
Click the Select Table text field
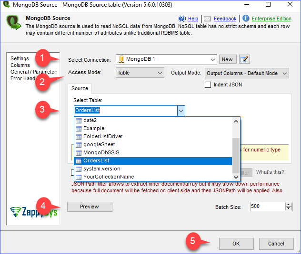126,111
